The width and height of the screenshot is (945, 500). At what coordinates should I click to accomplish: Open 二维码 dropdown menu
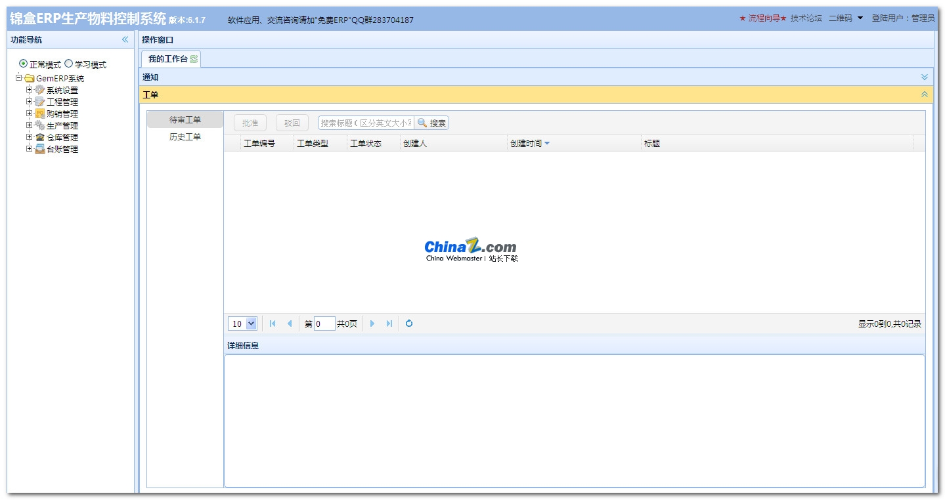846,18
